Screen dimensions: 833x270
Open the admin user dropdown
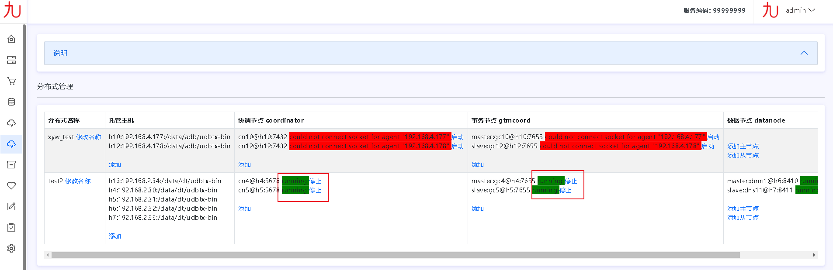click(x=800, y=10)
